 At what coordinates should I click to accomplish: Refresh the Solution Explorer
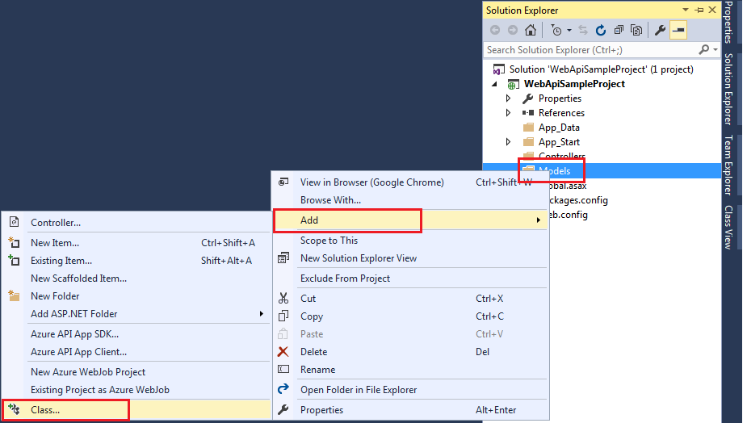pos(601,30)
